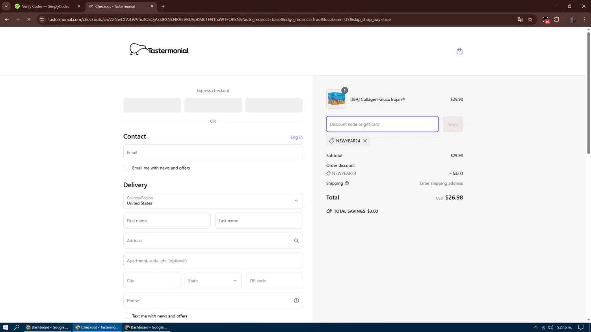Open the translate page icon

click(520, 19)
